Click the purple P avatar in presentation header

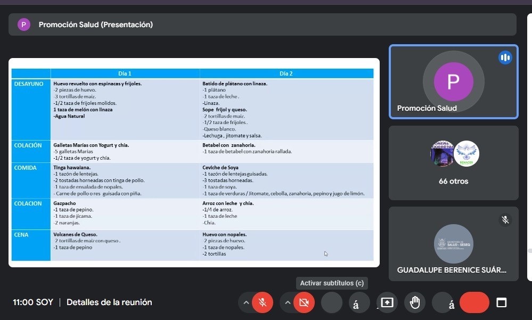pos(23,24)
